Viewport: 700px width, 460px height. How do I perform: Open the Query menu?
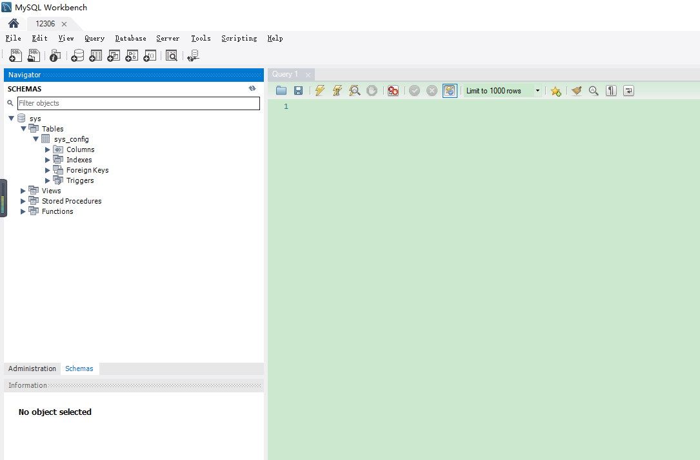tap(94, 39)
